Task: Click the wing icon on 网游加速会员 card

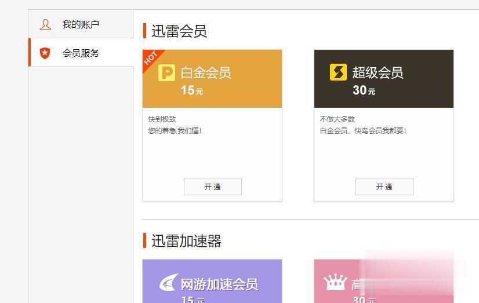Action: [169, 283]
